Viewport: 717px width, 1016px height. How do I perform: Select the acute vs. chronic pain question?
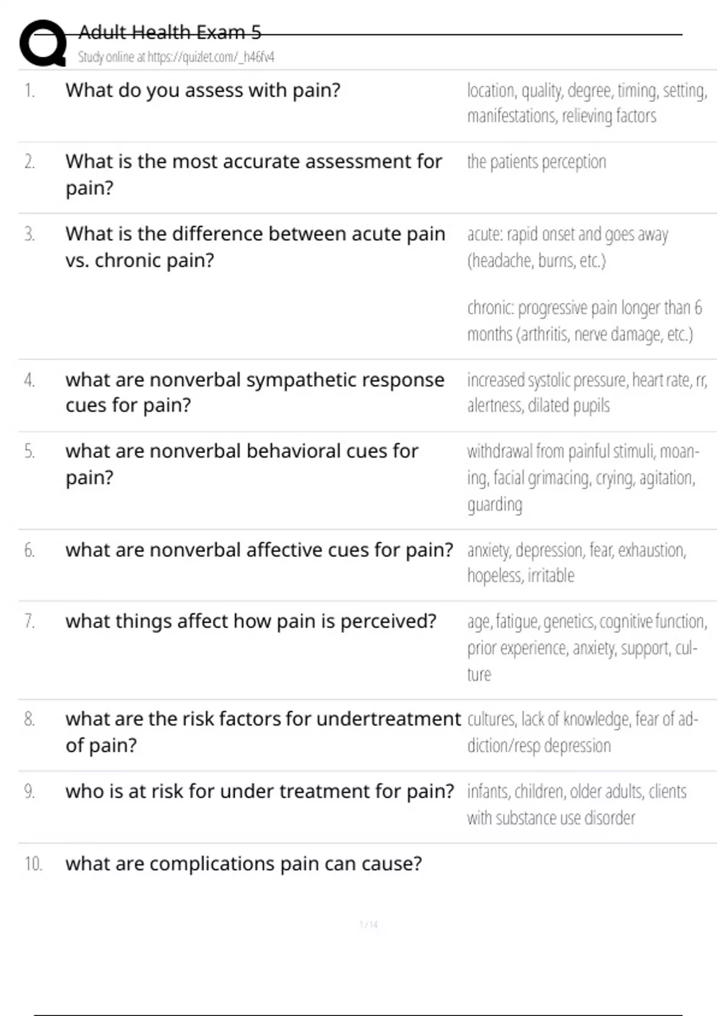[x=255, y=247]
